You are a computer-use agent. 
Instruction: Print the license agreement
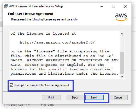point(51,97)
